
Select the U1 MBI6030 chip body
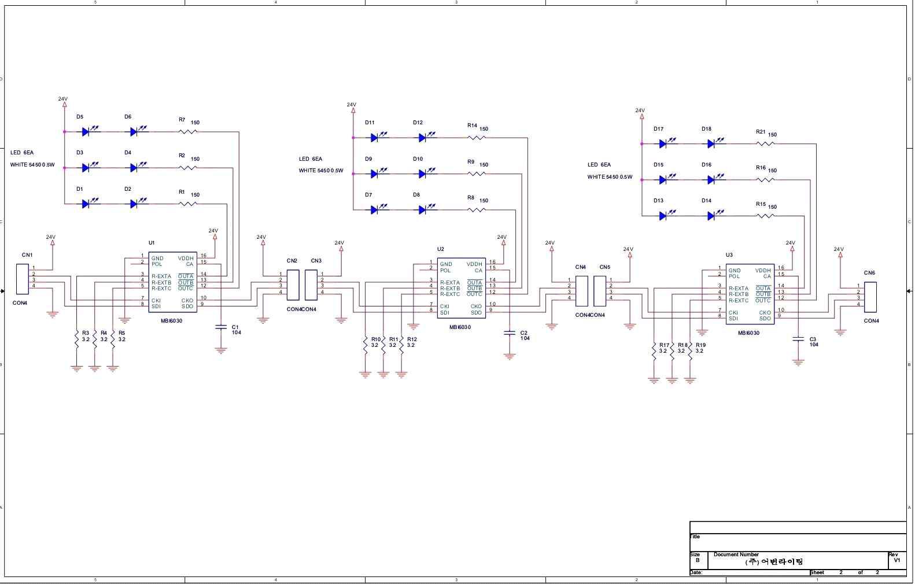coord(173,282)
